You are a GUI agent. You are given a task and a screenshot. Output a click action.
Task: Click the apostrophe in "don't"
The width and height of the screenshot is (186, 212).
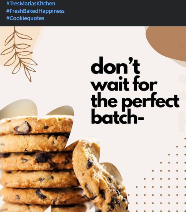tap(131, 61)
